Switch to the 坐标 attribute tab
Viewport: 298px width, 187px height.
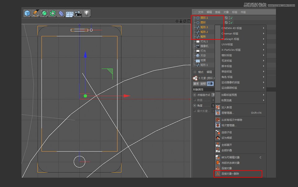(x=203, y=84)
